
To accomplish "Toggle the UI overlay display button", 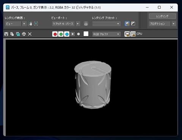I will (x=127, y=34).
